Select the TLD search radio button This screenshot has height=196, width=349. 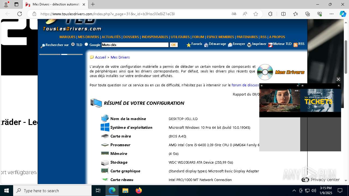pos(73,44)
